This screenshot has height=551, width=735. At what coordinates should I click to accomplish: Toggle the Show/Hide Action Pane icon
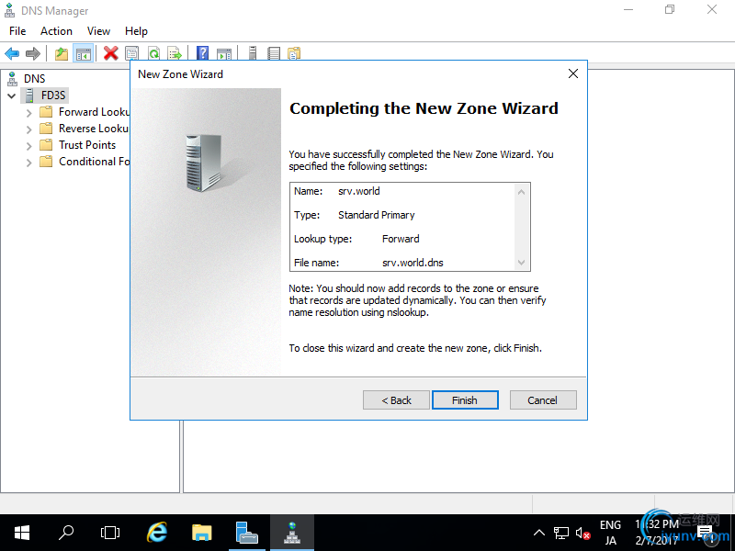(224, 53)
